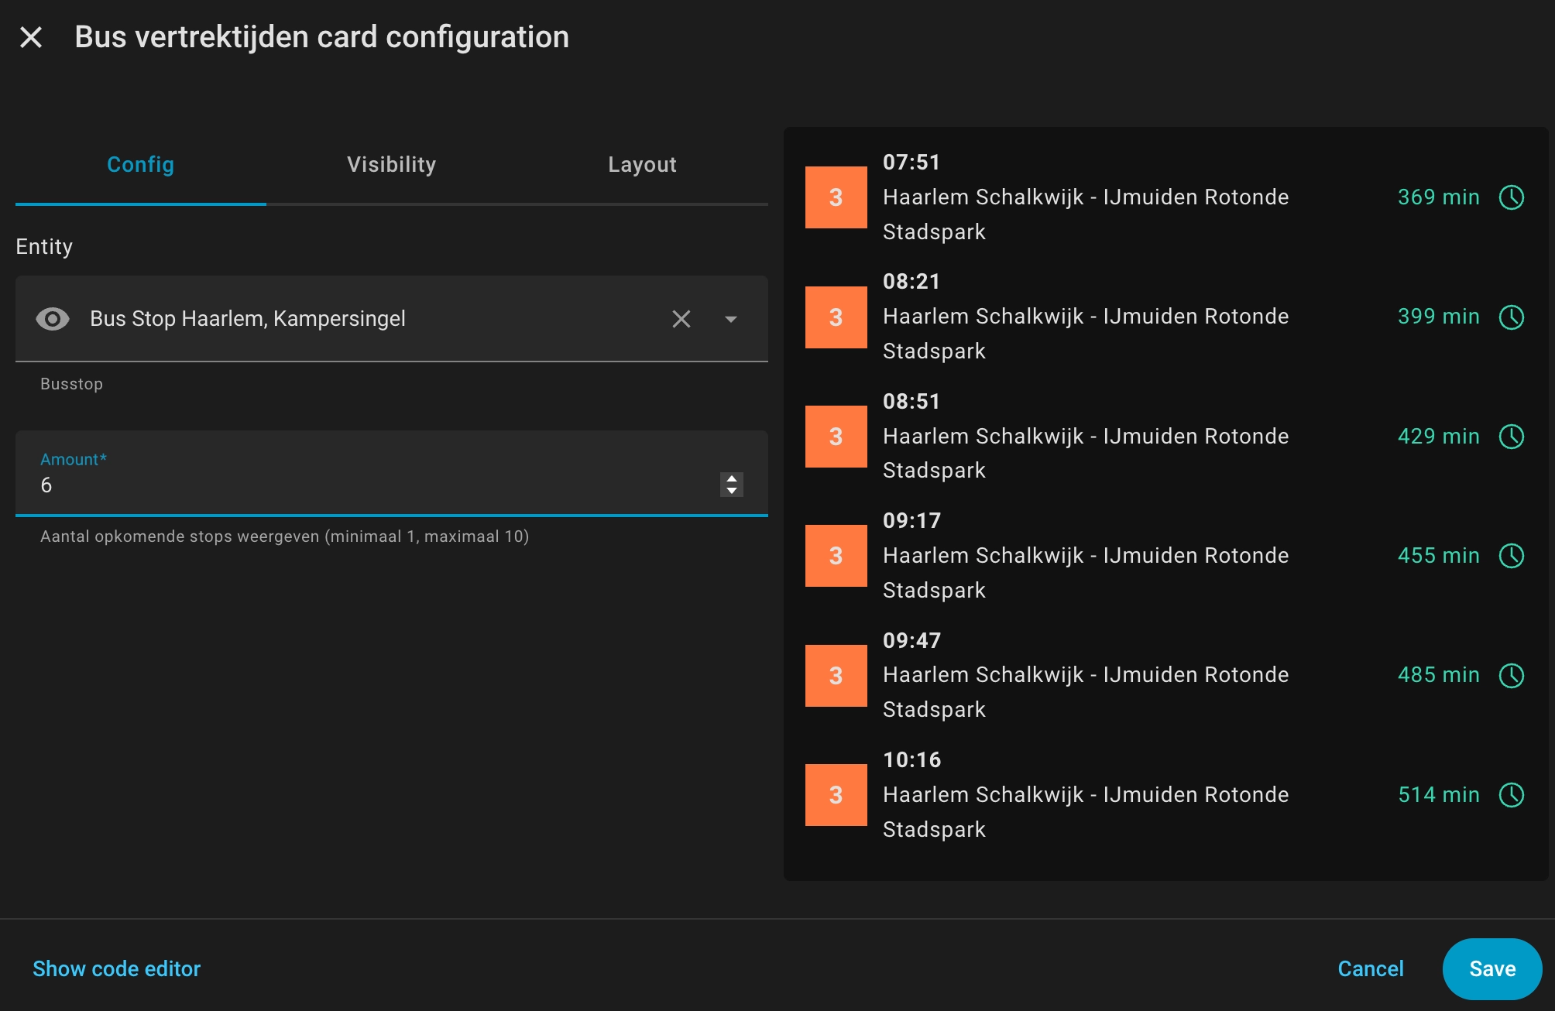Expand the entity dropdown arrow

click(x=730, y=319)
